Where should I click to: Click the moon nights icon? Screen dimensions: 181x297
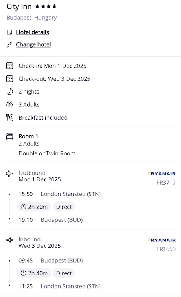(x=10, y=92)
